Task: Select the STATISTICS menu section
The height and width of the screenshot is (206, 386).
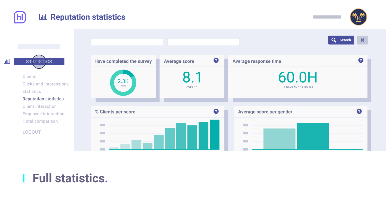Action: [x=39, y=62]
